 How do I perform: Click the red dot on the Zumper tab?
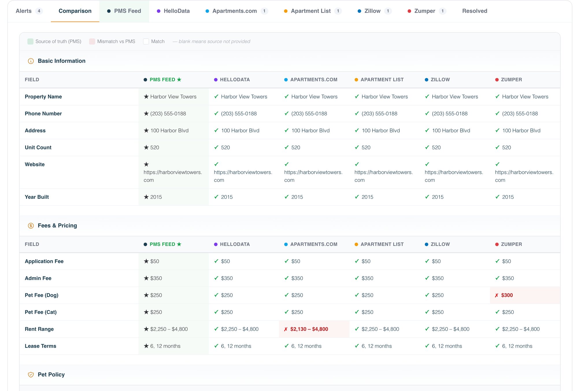point(409,11)
